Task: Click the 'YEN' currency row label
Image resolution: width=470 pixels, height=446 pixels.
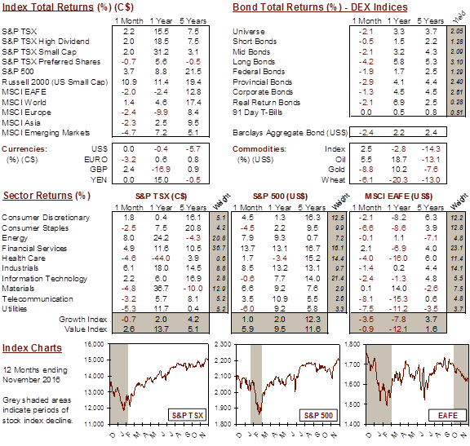Action: click(x=99, y=179)
